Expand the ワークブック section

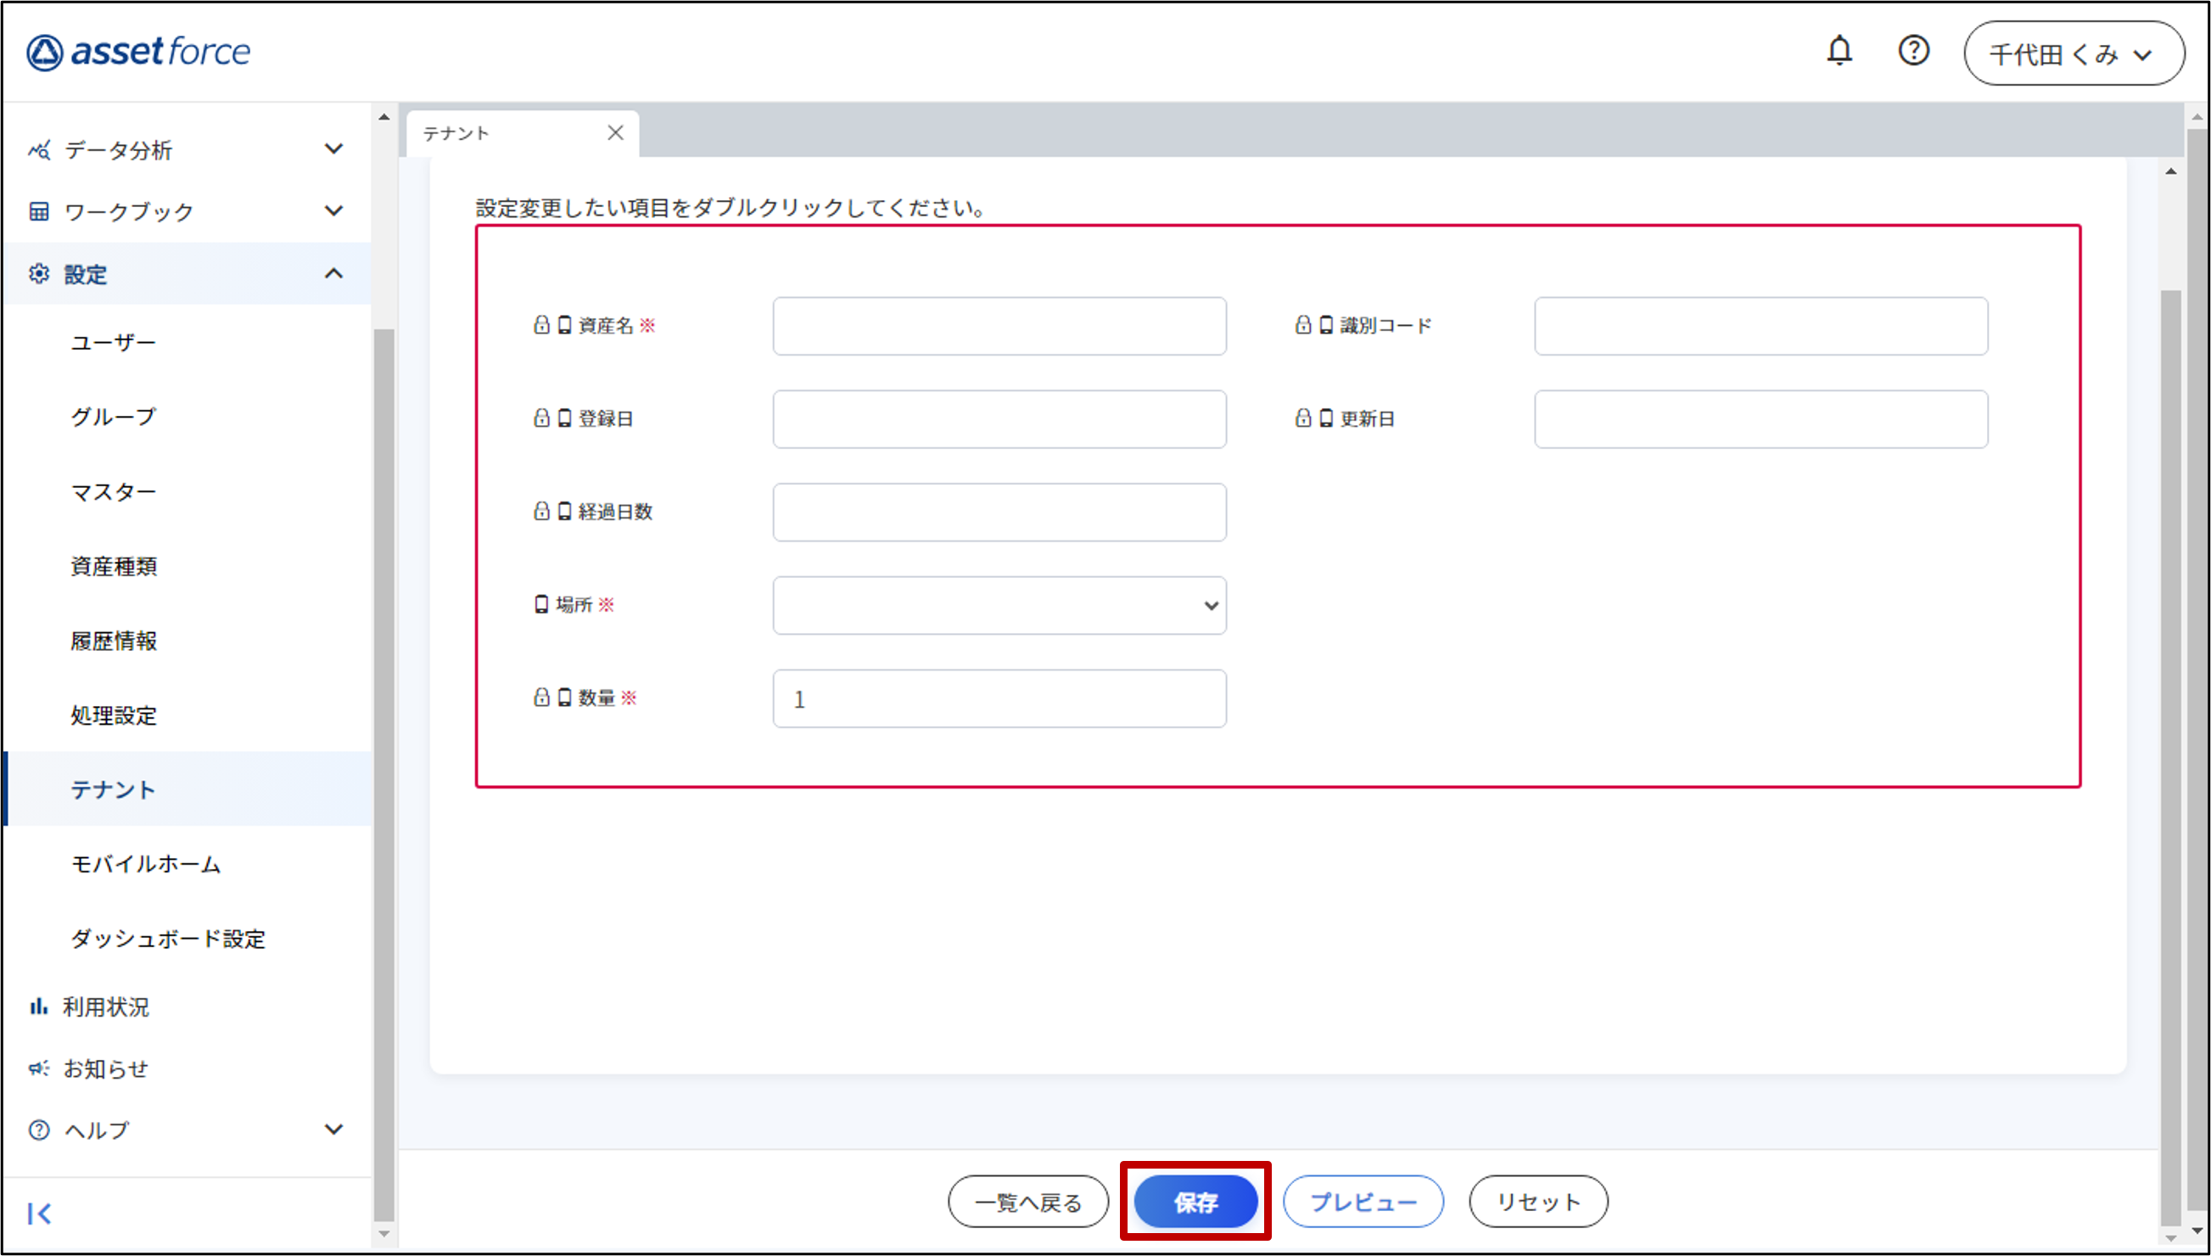click(x=333, y=211)
